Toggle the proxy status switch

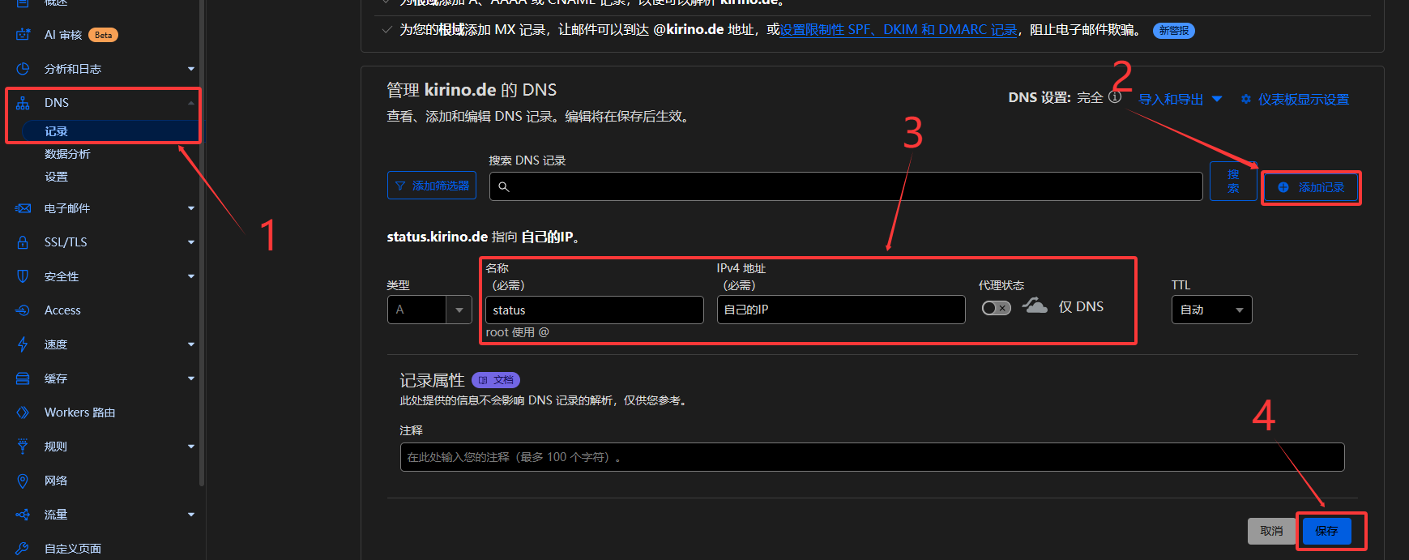[996, 308]
